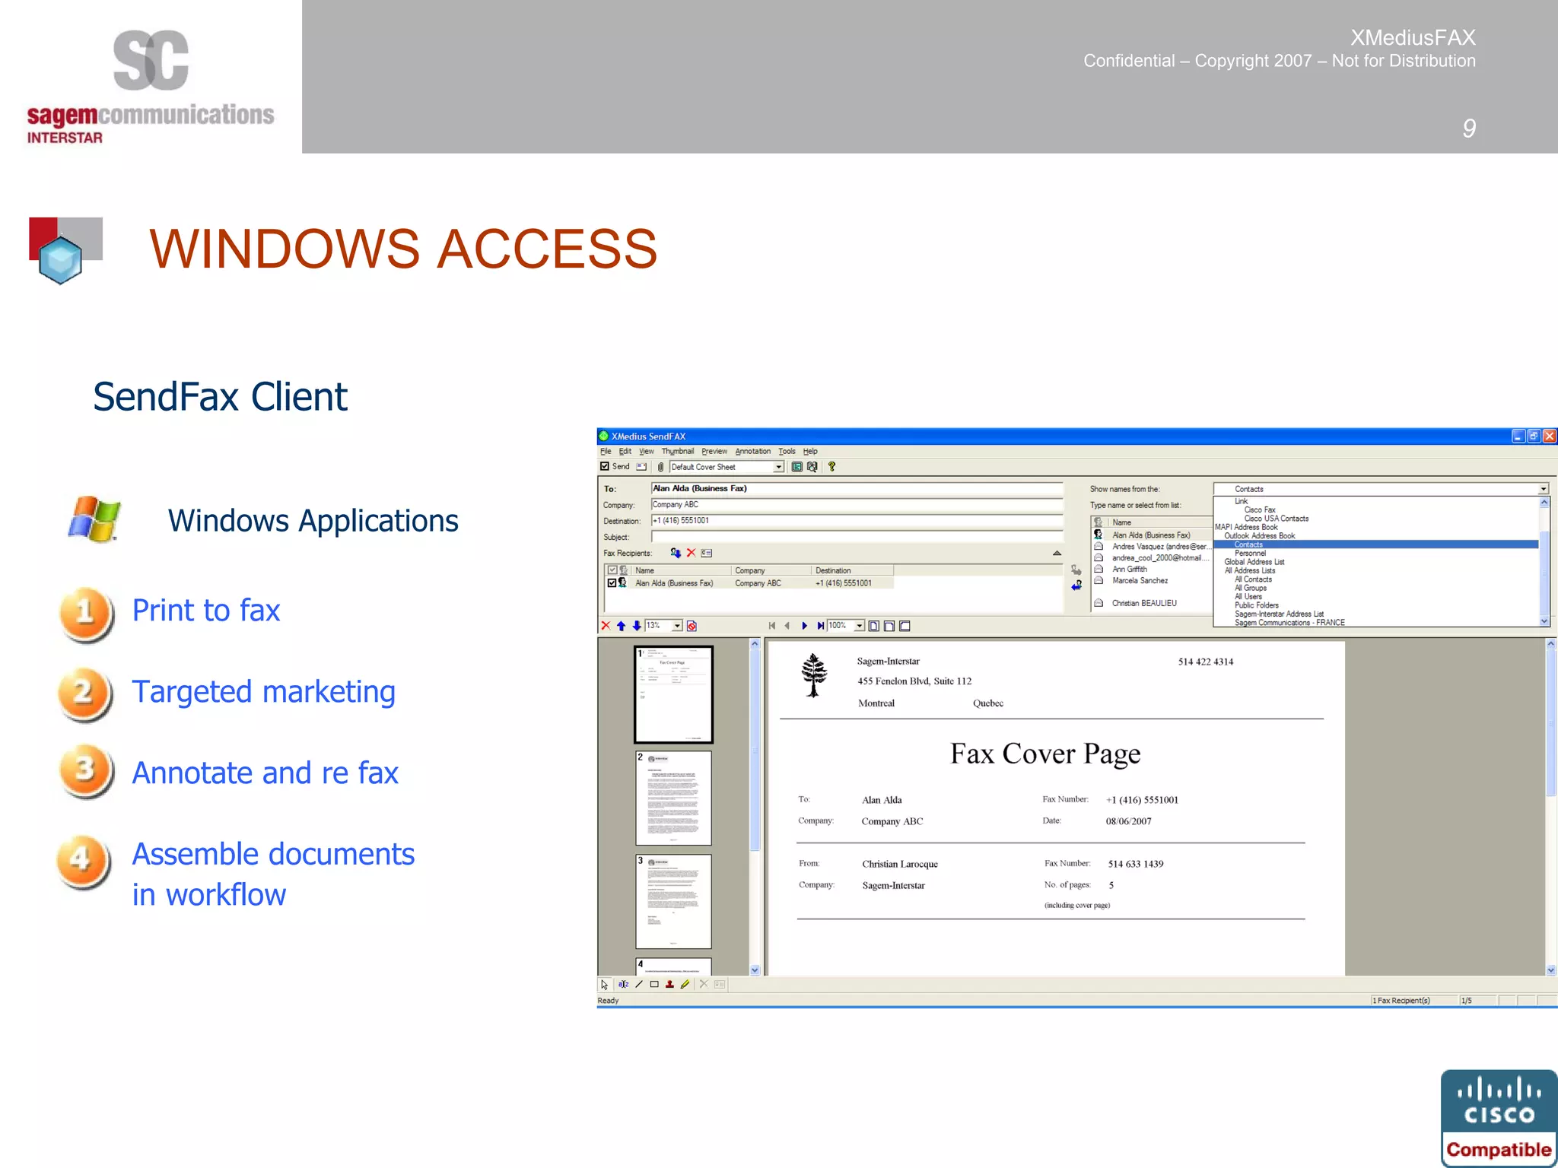Click the thumbnail panel vertical scrollbar

click(x=755, y=807)
